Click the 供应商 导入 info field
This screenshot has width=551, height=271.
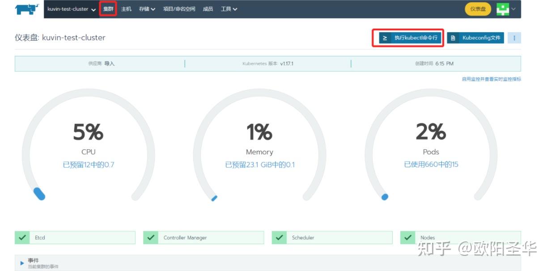(102, 64)
